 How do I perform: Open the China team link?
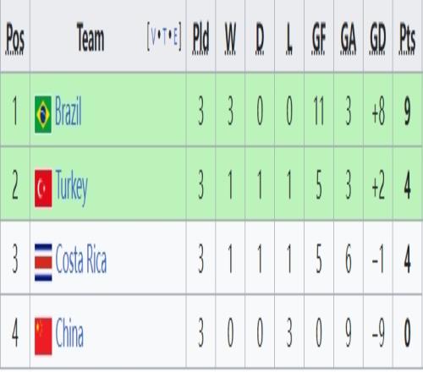69,331
